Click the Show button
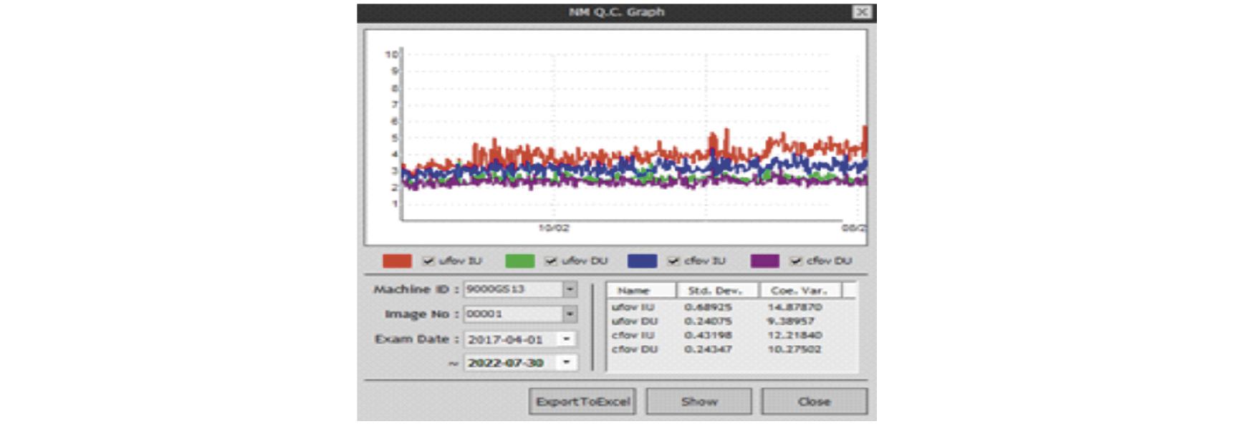This screenshot has width=1248, height=434. click(x=699, y=402)
